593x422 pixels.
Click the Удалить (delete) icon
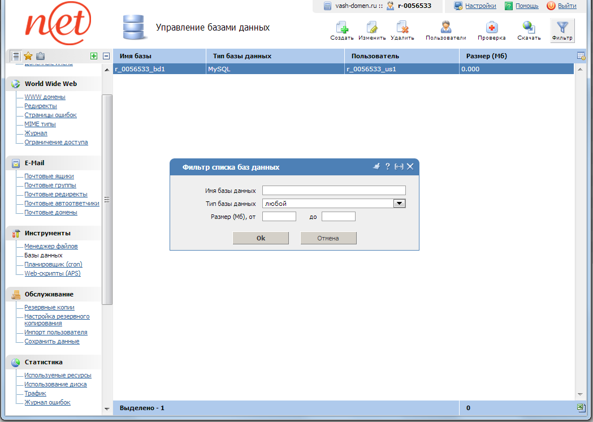[x=402, y=27]
